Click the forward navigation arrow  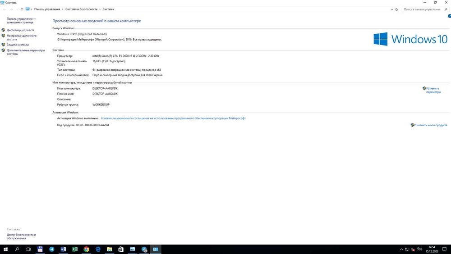pos(12,9)
